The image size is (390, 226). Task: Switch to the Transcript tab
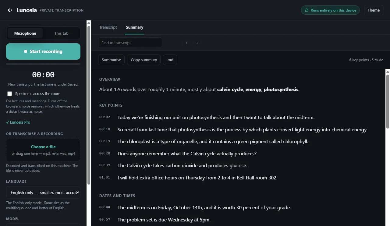point(108,27)
